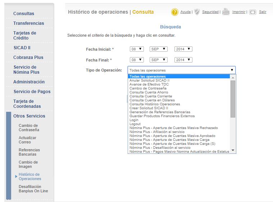Pick Apertura de Cuentas Masiva Carga (S)
Image resolution: width=273 pixels, height=202 pixels.
pos(179,144)
